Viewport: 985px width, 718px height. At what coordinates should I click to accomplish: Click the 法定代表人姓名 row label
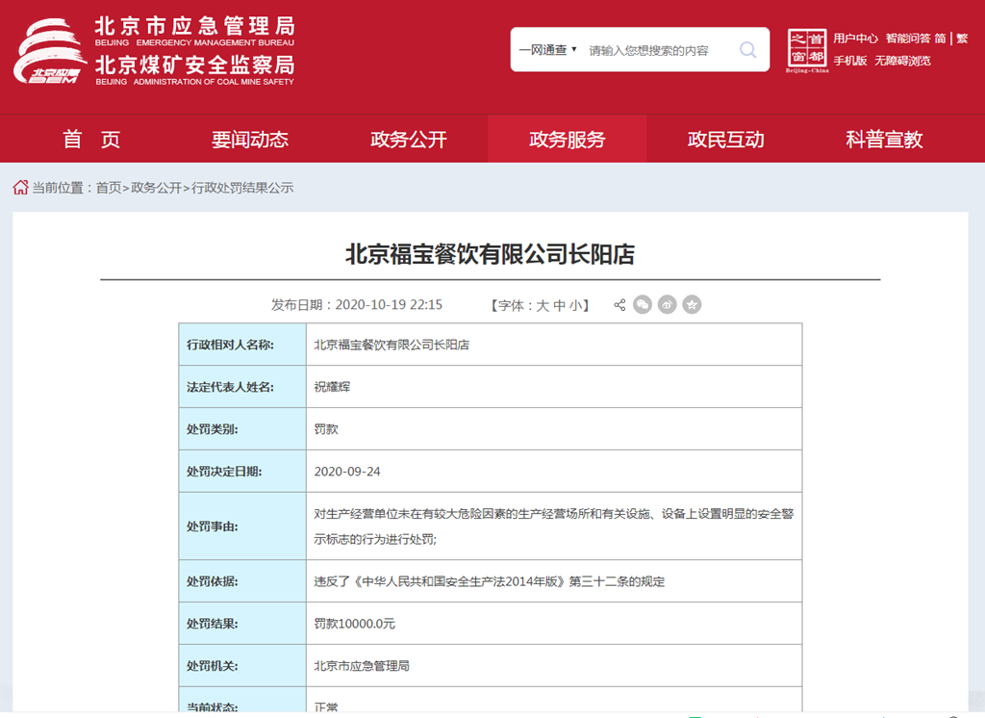(230, 387)
